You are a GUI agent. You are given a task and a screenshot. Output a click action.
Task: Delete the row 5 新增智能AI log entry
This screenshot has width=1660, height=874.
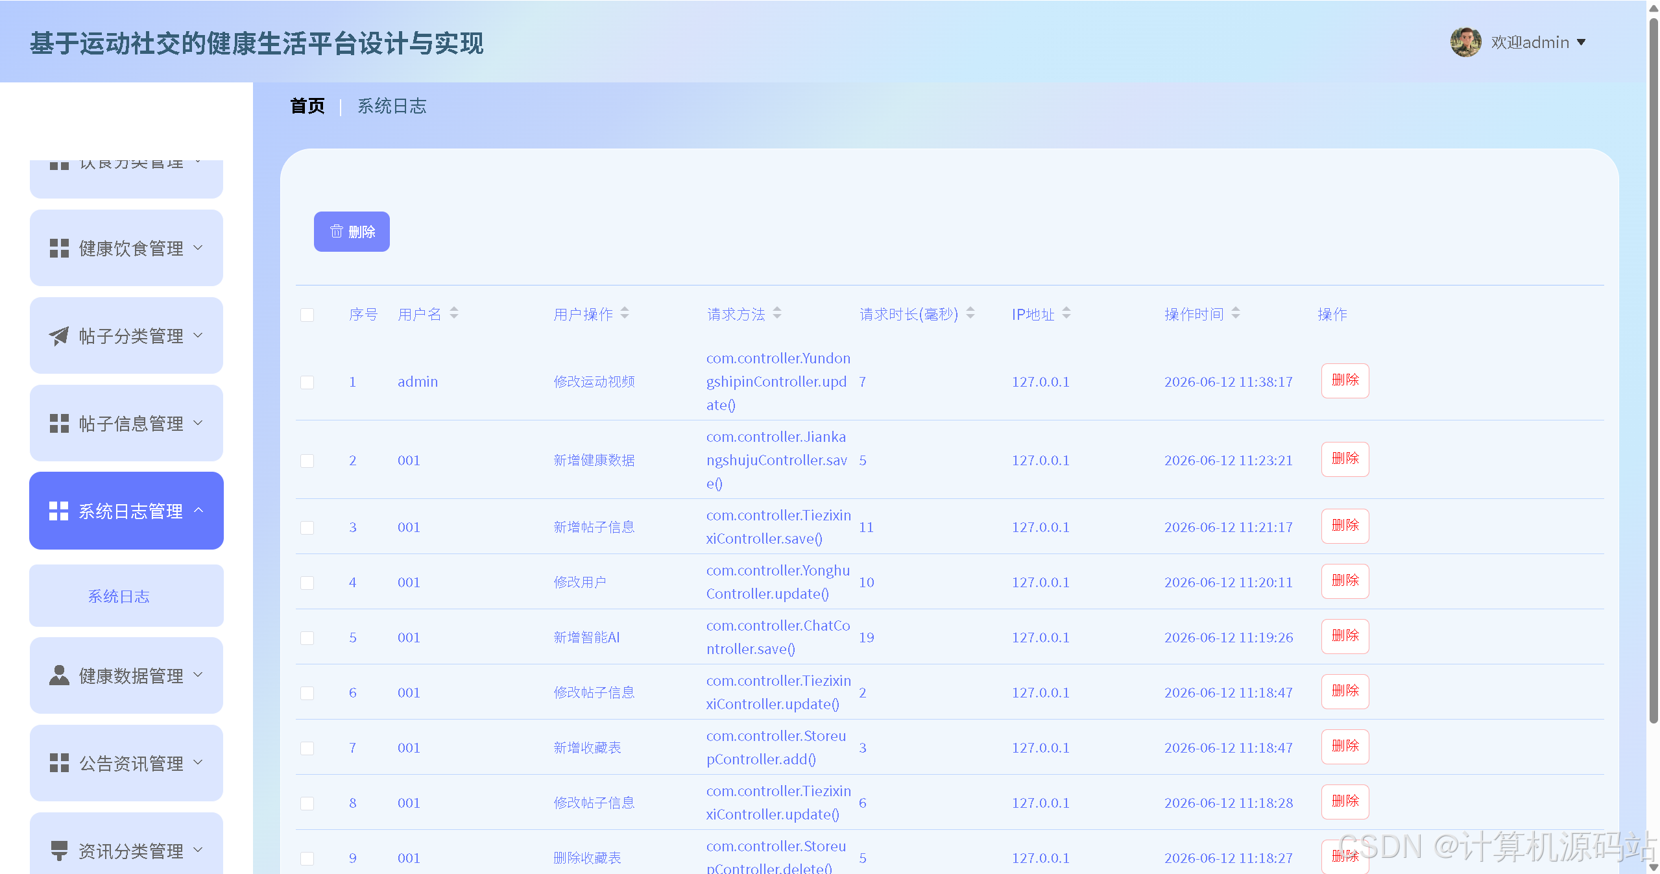[x=1345, y=636]
